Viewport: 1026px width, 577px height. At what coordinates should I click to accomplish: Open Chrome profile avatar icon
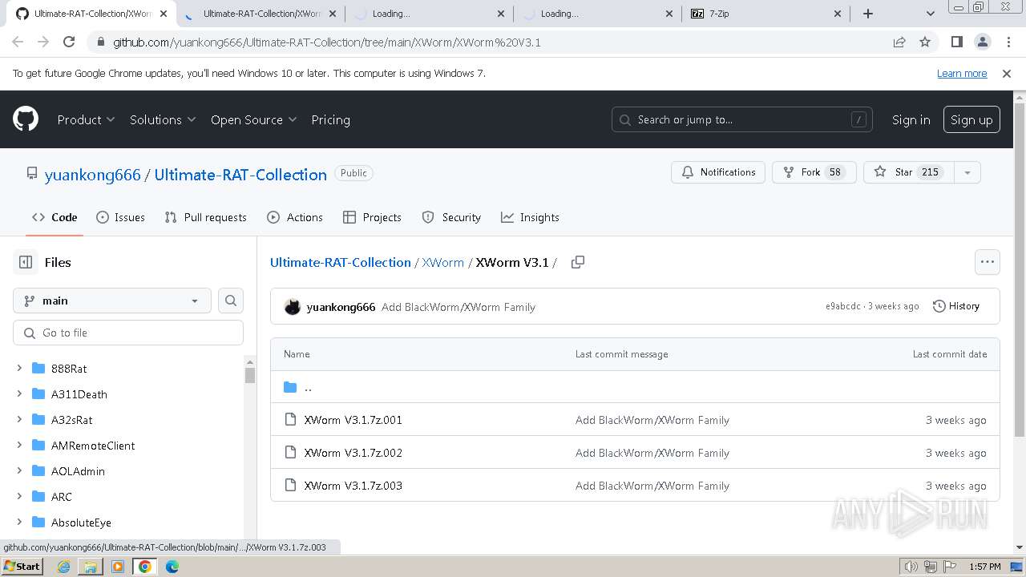983,42
